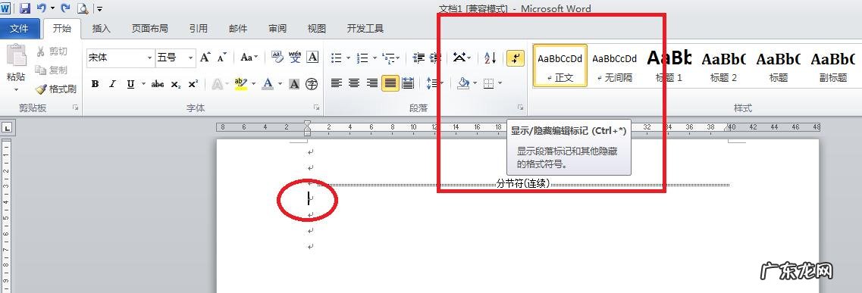Apply the 标题 2 (Heading 2) style

click(x=723, y=65)
